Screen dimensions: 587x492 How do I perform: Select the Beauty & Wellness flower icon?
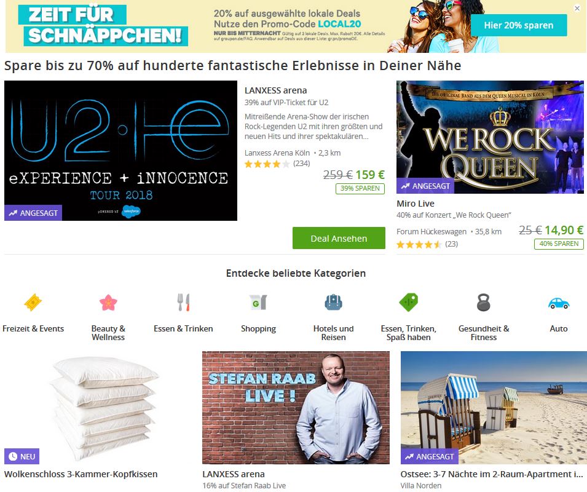(x=108, y=303)
